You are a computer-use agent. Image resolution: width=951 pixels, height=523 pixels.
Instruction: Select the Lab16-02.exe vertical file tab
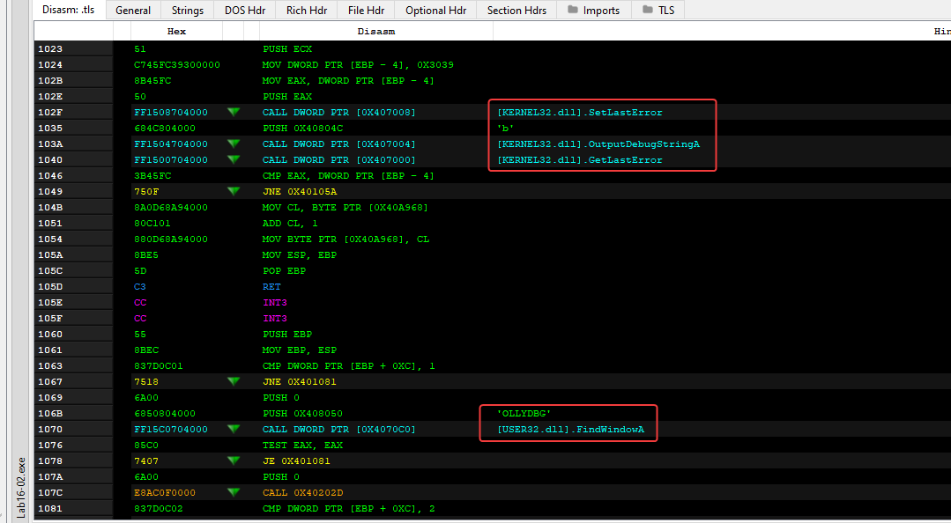pos(21,487)
